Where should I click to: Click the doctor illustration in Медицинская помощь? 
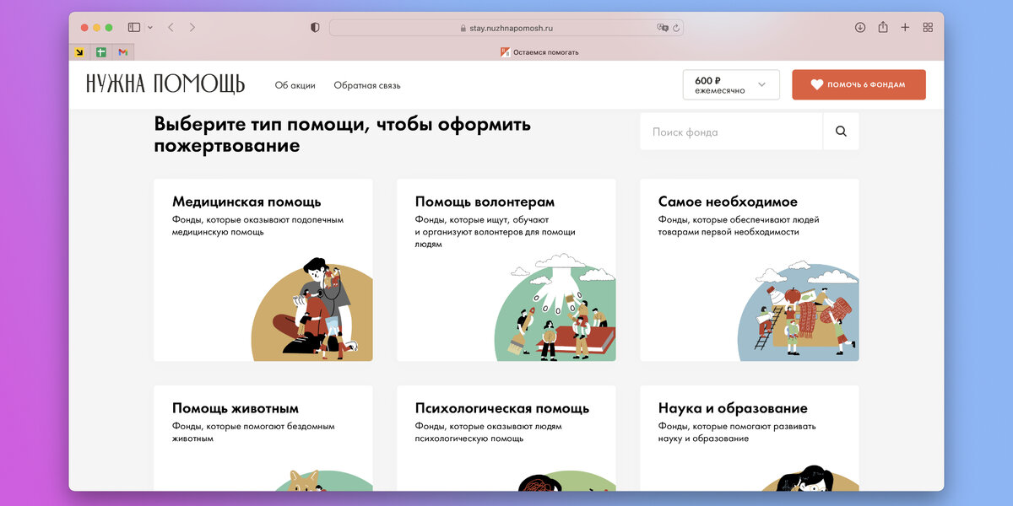pos(312,310)
